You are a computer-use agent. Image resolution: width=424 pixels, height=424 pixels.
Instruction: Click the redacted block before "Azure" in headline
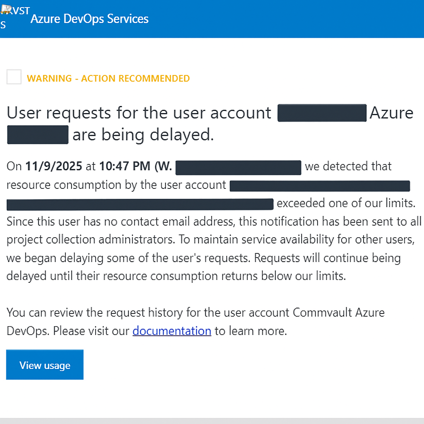(322, 113)
